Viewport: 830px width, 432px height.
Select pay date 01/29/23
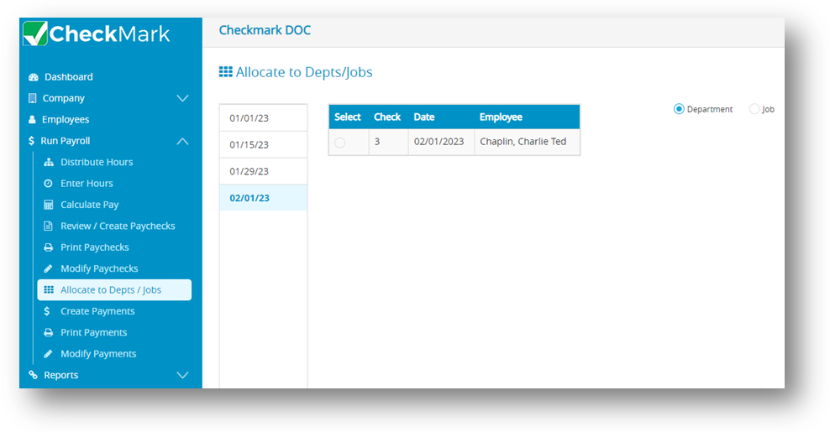coord(263,171)
